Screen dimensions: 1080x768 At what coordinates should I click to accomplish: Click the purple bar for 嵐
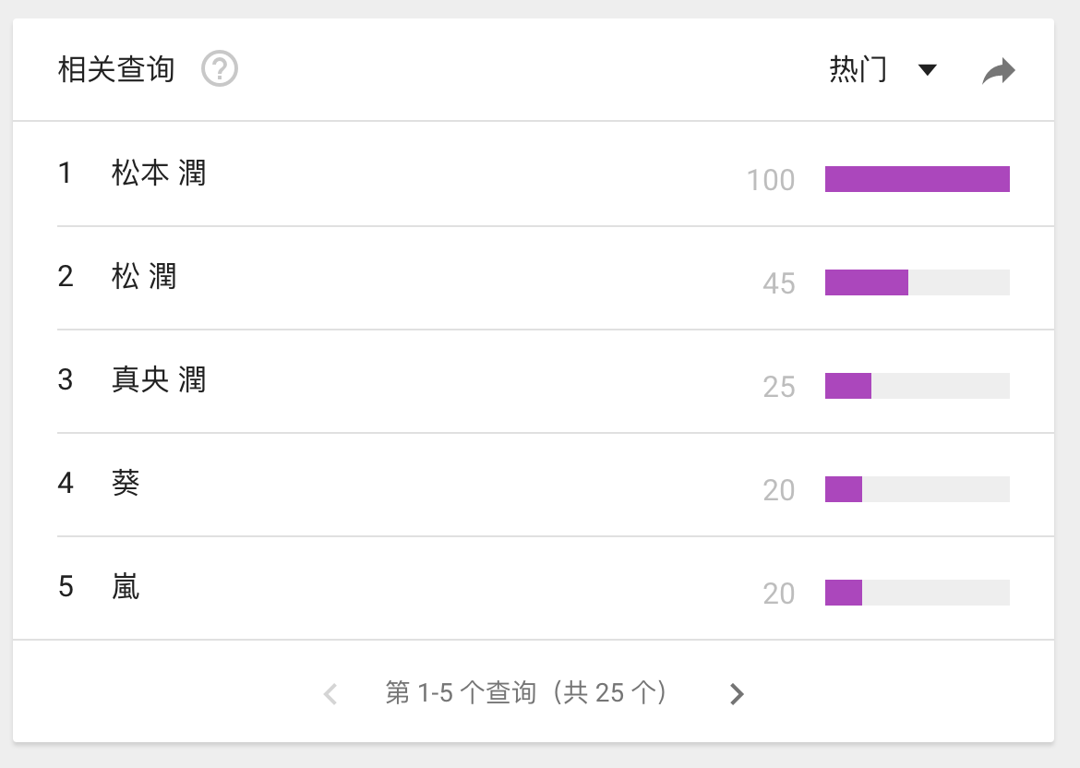(844, 593)
